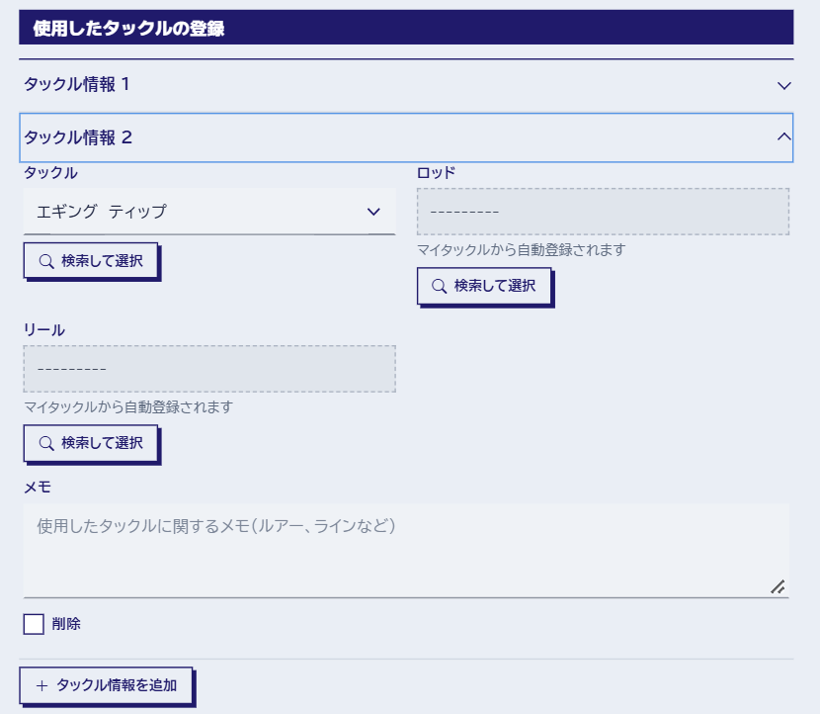Focus the メモ text area

coord(406,551)
